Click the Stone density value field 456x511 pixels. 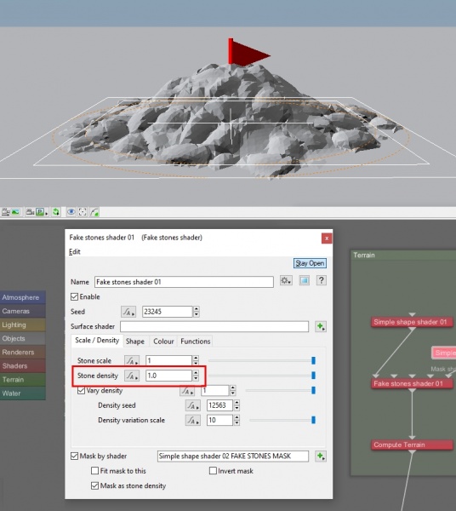point(168,376)
